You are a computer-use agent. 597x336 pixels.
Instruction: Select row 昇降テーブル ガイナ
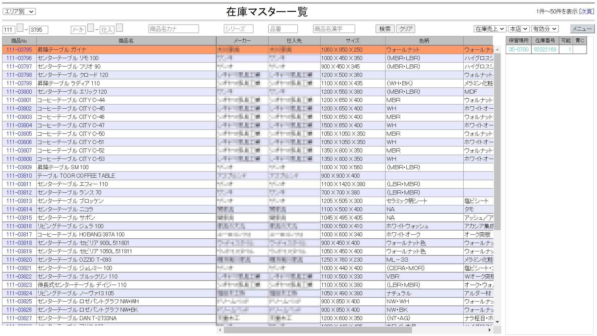click(248, 50)
